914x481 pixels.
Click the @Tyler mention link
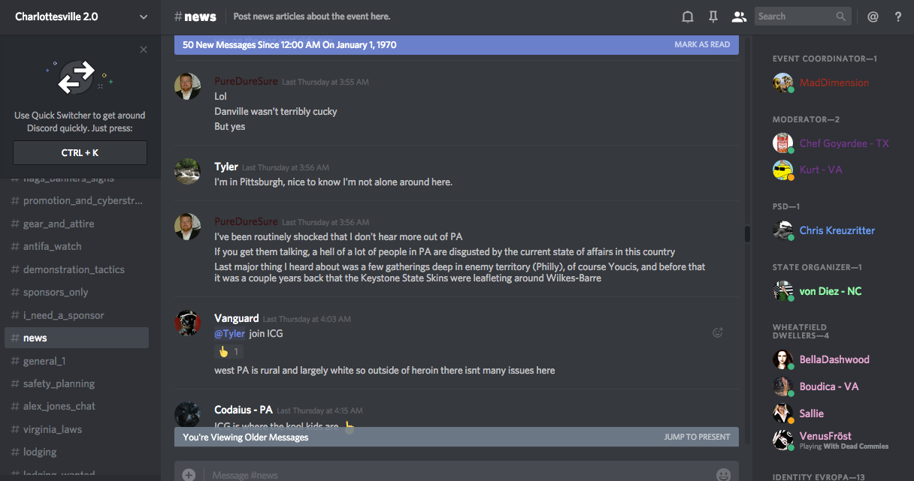pos(230,333)
